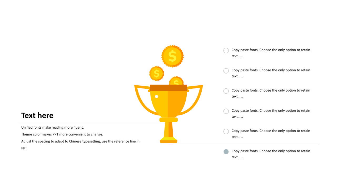This screenshot has width=337, height=189.
Task: Select the "Theme color makes PPT" text line
Action: 62,134
